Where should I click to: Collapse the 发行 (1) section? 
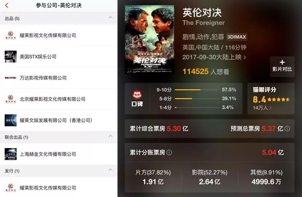click(111, 170)
